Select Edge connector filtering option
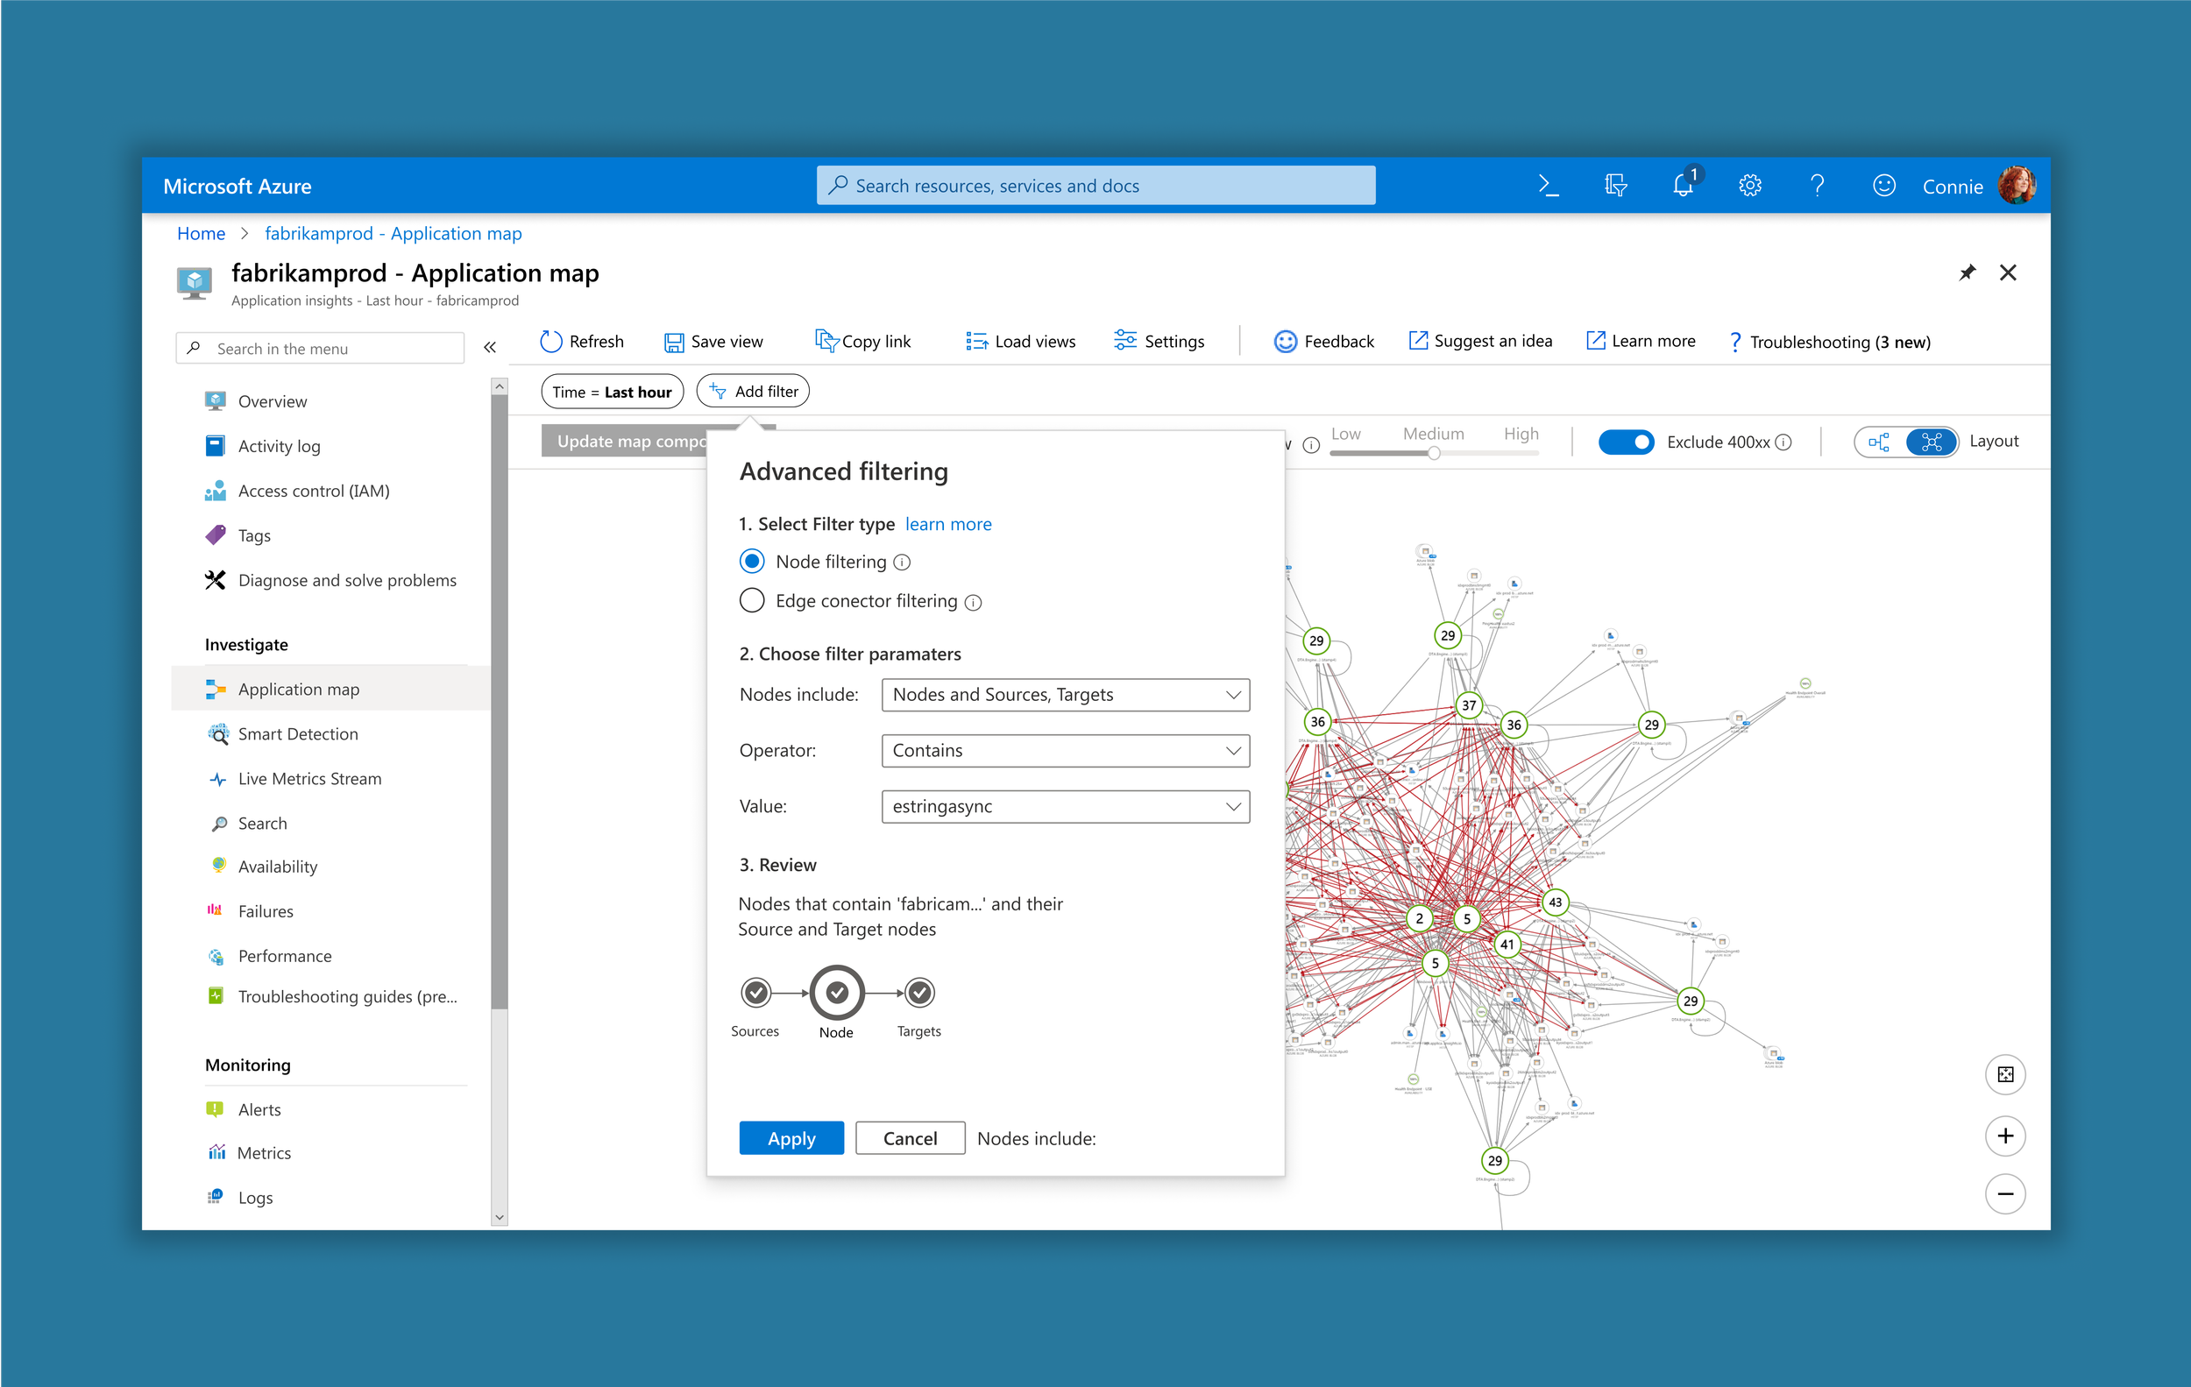The width and height of the screenshot is (2191, 1387). point(752,601)
